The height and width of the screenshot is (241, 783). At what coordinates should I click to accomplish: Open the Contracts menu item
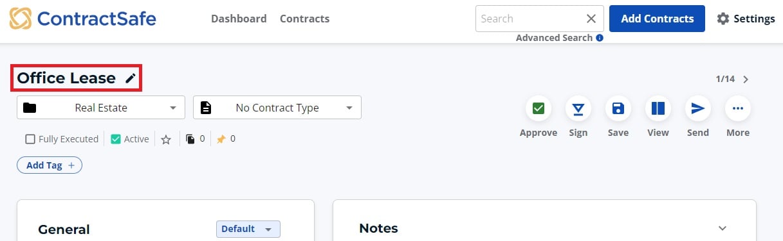[305, 19]
